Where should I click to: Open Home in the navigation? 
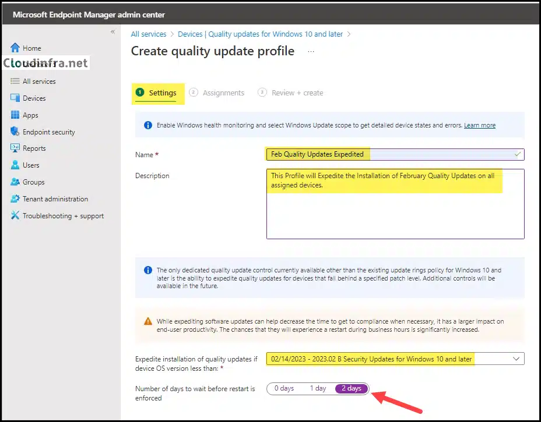[x=31, y=48]
